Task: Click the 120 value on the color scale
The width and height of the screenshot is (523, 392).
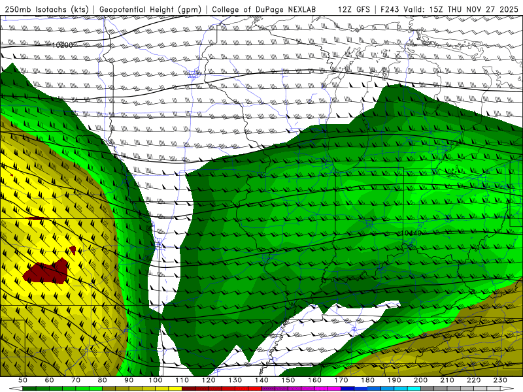Action: 209,380
